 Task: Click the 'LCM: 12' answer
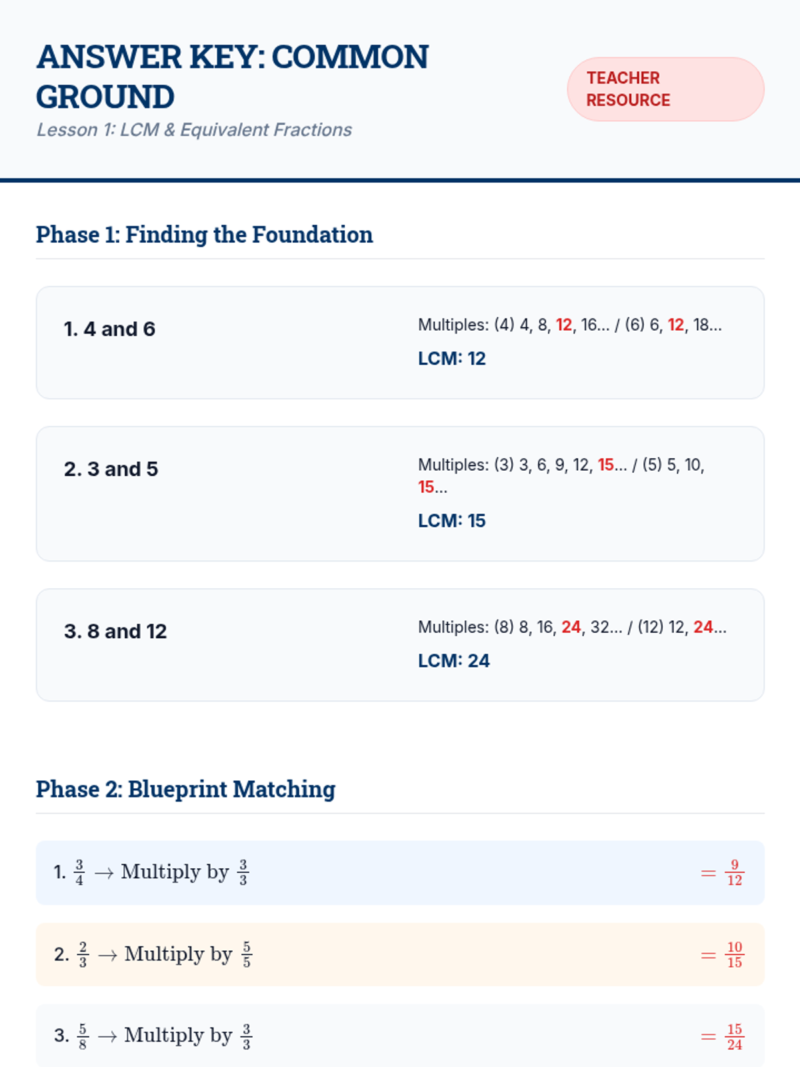coord(451,359)
